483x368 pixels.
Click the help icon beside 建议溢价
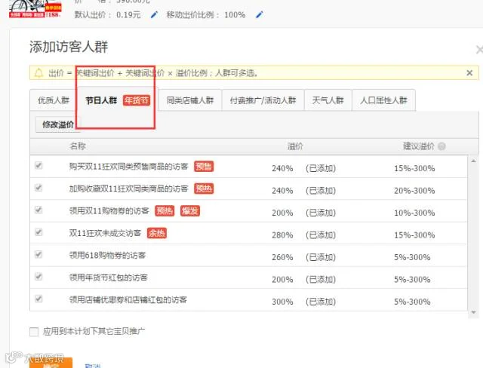click(441, 146)
